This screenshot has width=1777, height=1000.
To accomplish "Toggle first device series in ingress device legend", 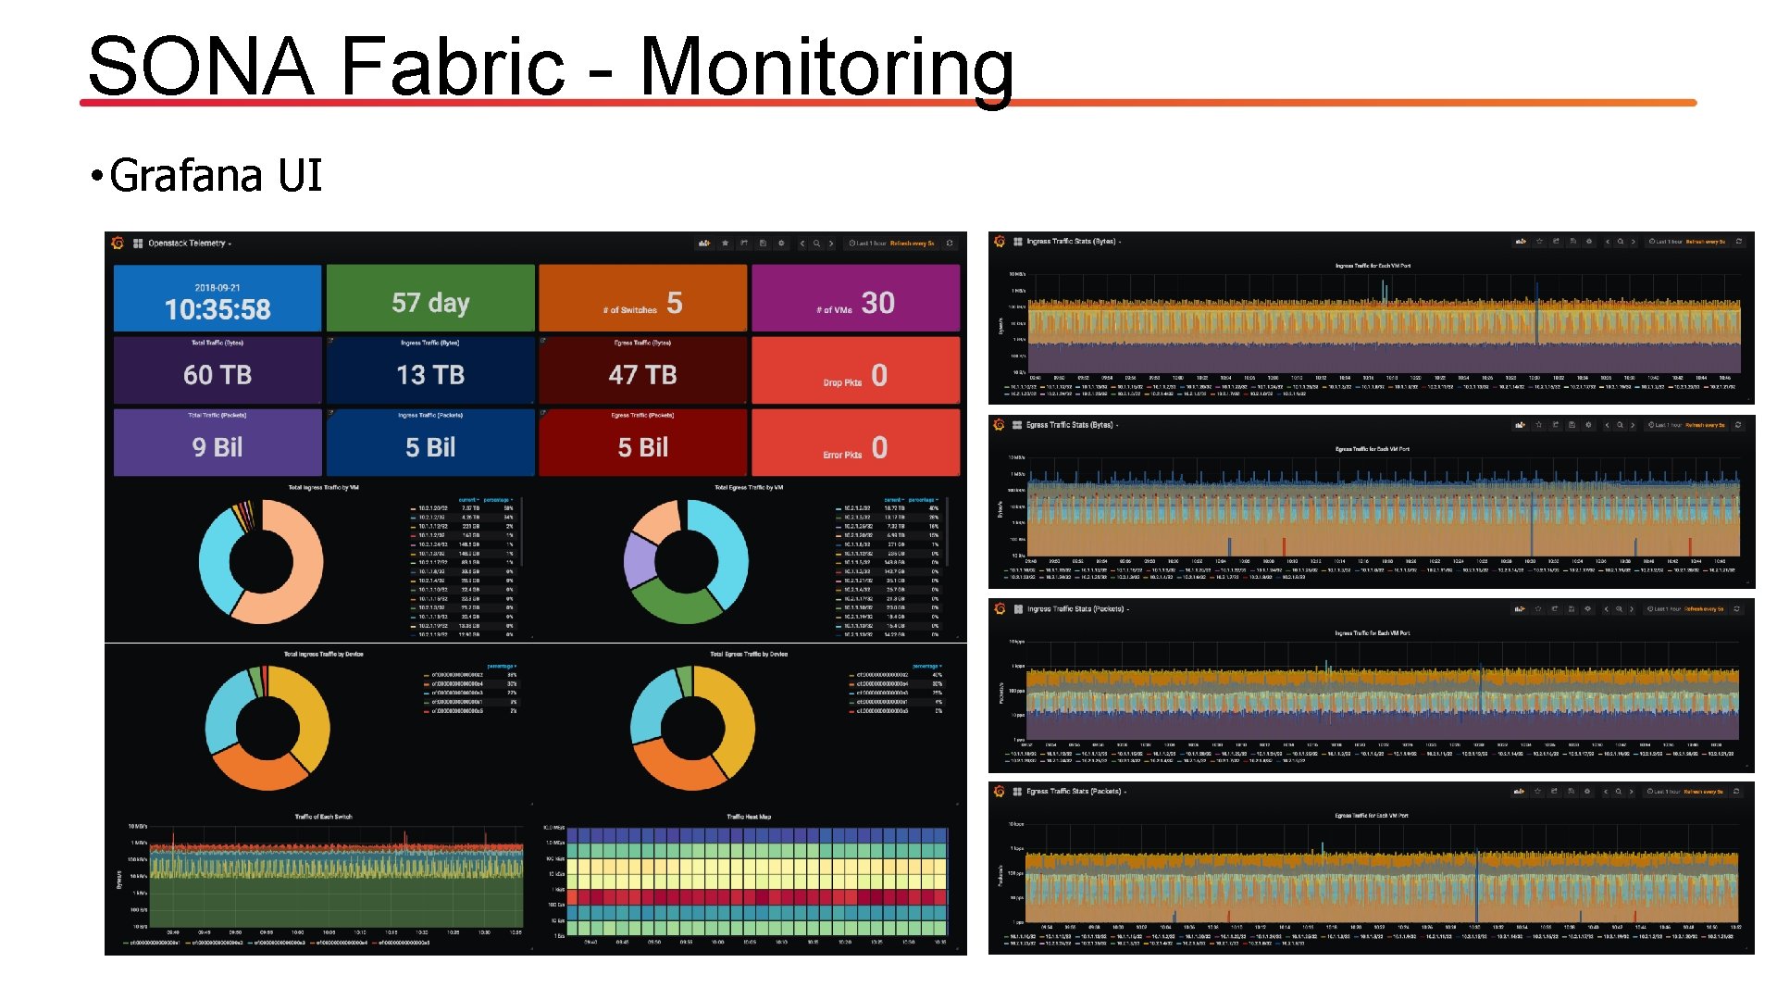I will point(456,675).
